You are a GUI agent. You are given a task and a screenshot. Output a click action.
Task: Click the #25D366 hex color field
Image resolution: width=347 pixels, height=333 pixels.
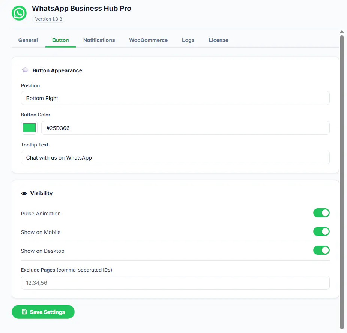(x=185, y=128)
